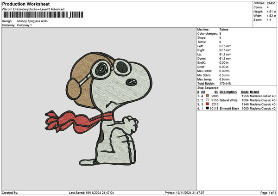278x196 pixels.
Task: Click the barcode under the worksheet header
Action: [x=43, y=15]
